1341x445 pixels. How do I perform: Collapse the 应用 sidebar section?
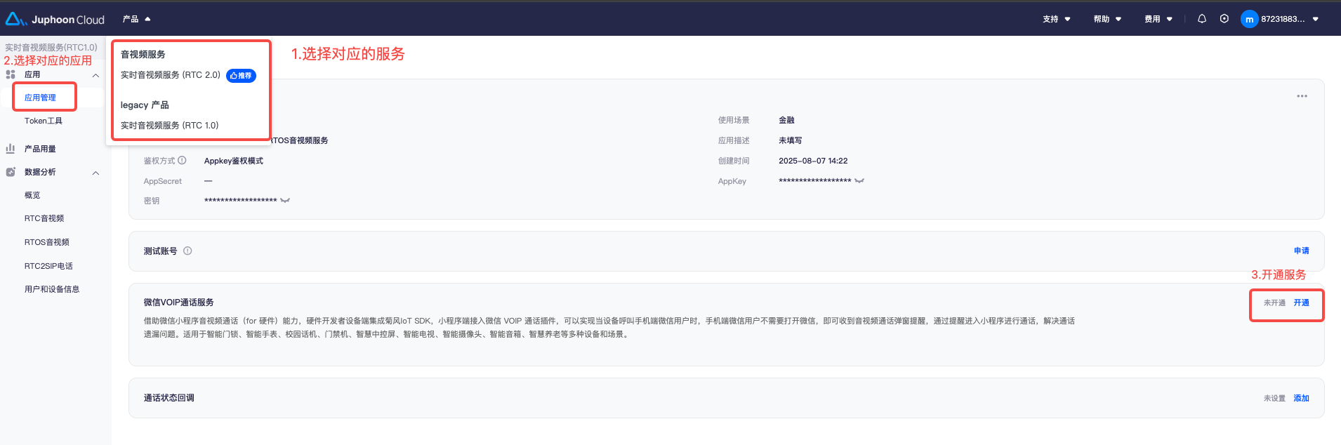coord(95,75)
